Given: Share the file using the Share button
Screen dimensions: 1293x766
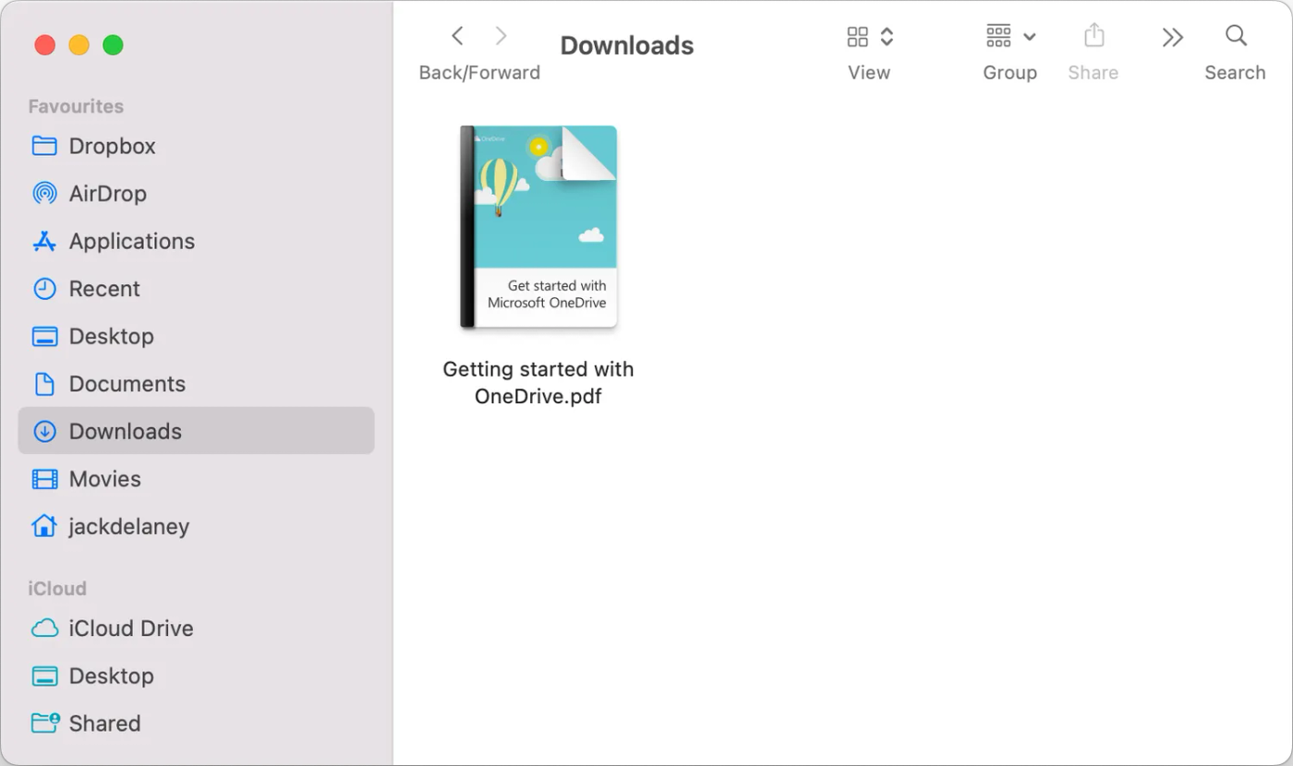Looking at the screenshot, I should (x=1094, y=36).
